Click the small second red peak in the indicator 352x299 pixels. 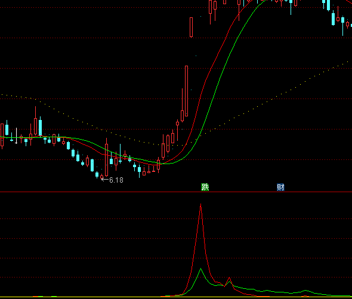click(229, 279)
